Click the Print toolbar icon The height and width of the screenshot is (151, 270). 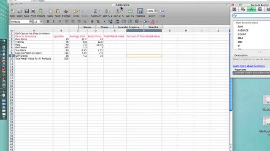click(x=33, y=11)
